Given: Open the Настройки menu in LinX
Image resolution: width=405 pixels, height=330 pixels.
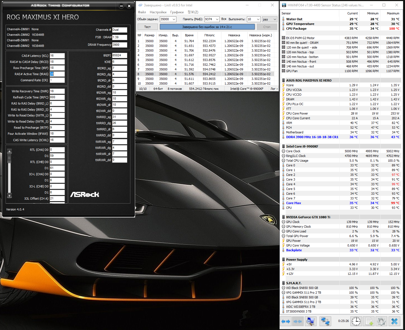Looking at the screenshot, I should [x=158, y=12].
